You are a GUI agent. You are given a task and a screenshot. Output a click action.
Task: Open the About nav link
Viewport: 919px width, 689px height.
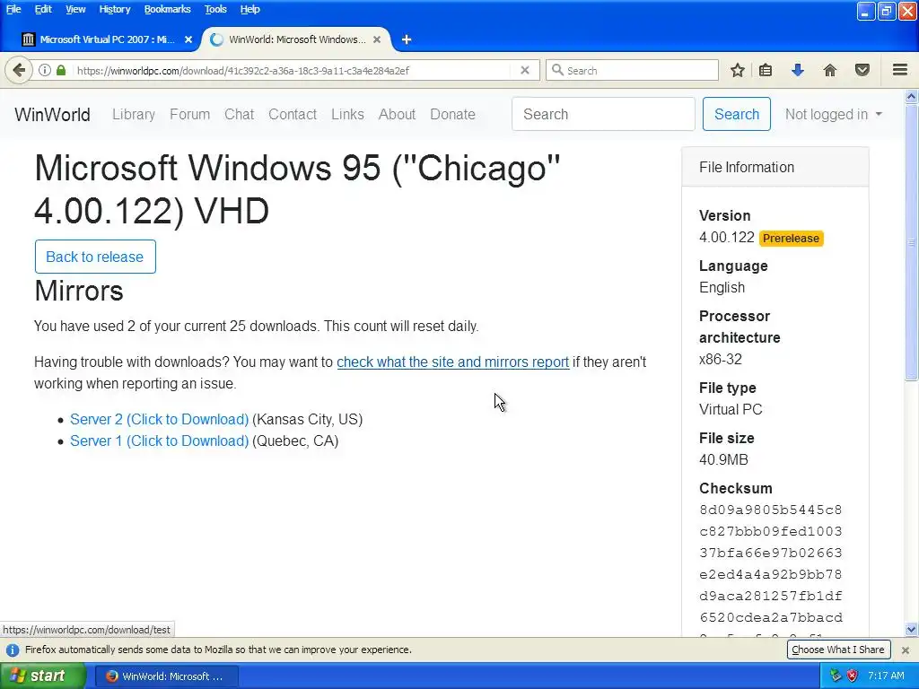397,114
